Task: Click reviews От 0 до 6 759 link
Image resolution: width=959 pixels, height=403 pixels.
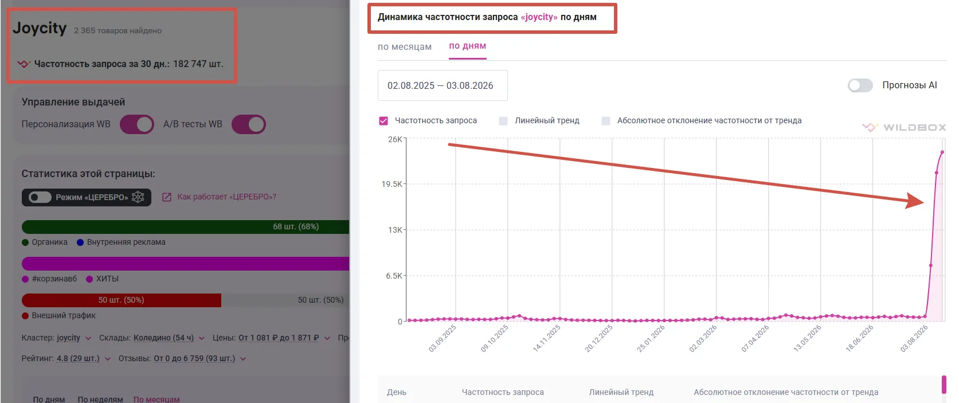Action: 194,358
